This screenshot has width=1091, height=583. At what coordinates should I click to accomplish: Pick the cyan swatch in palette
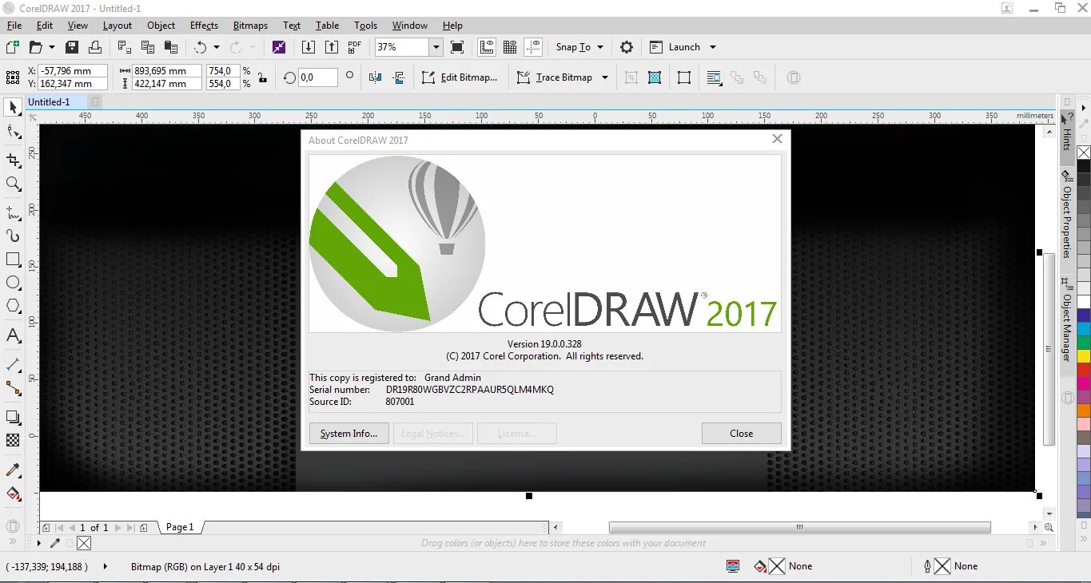tap(1084, 328)
